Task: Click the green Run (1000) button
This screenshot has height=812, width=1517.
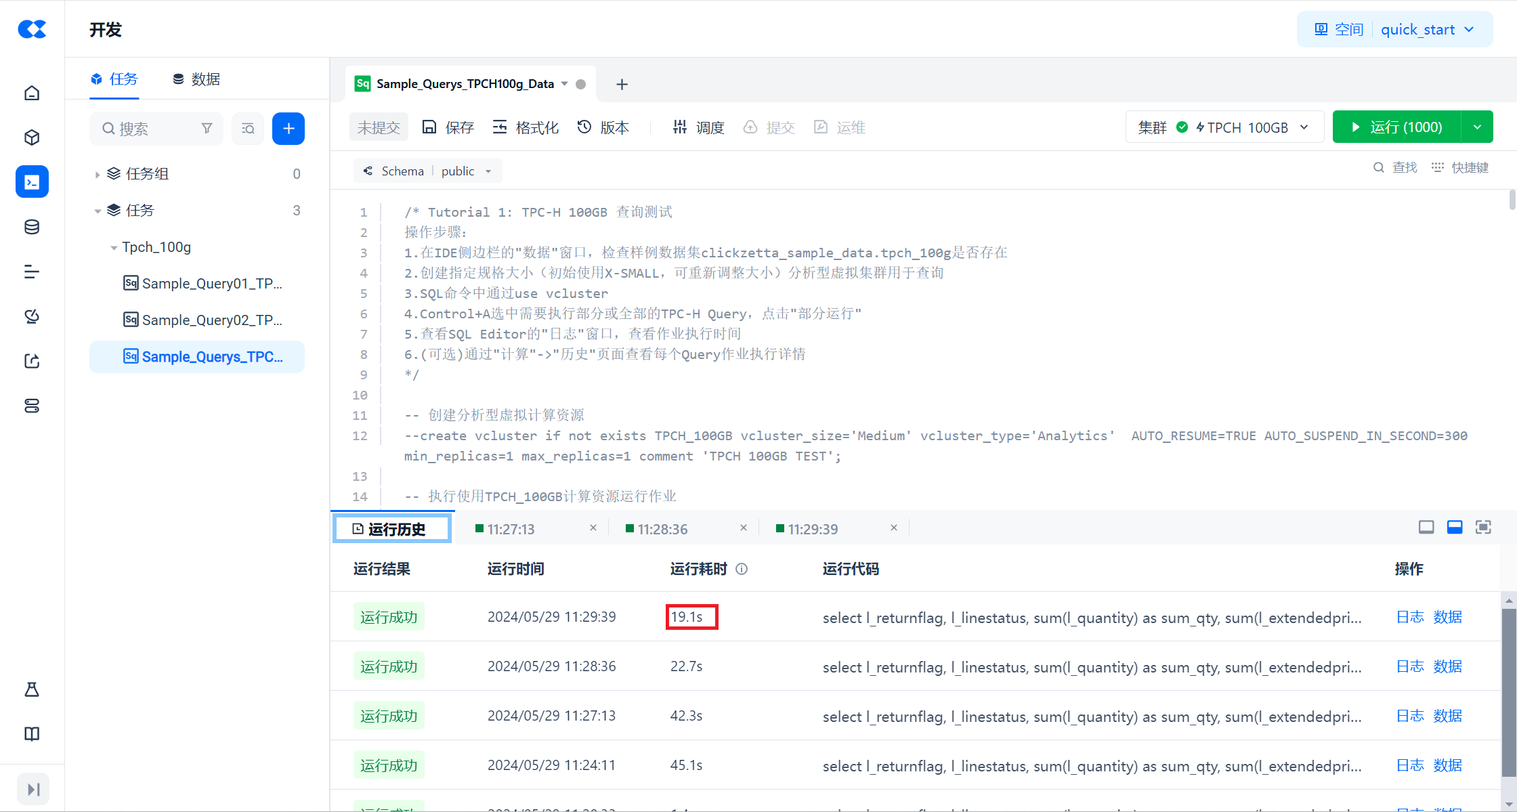Action: (x=1396, y=127)
